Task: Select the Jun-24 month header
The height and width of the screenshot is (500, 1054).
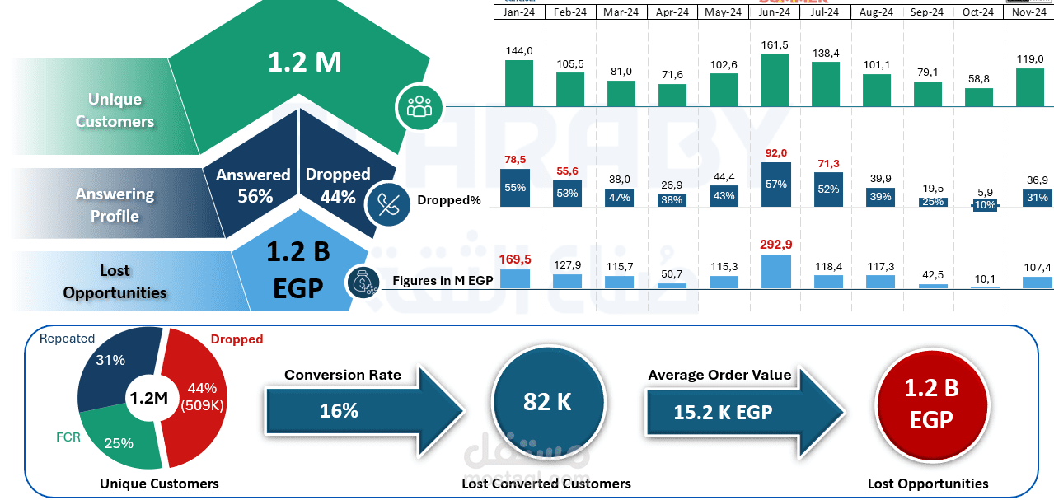Action: (x=775, y=12)
